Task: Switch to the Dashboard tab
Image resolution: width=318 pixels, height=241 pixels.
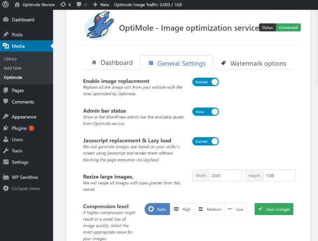Action: pos(112,63)
